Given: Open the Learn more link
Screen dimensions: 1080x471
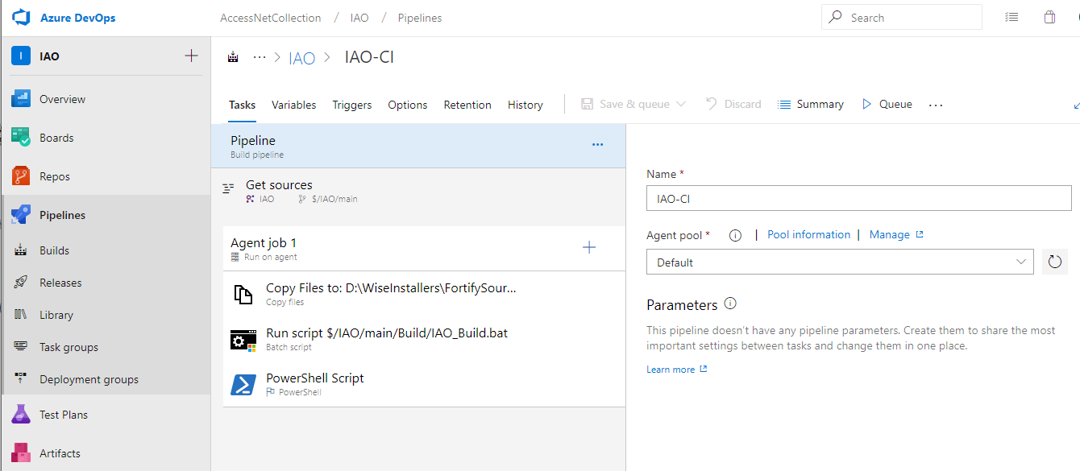Looking at the screenshot, I should pyautogui.click(x=676, y=370).
